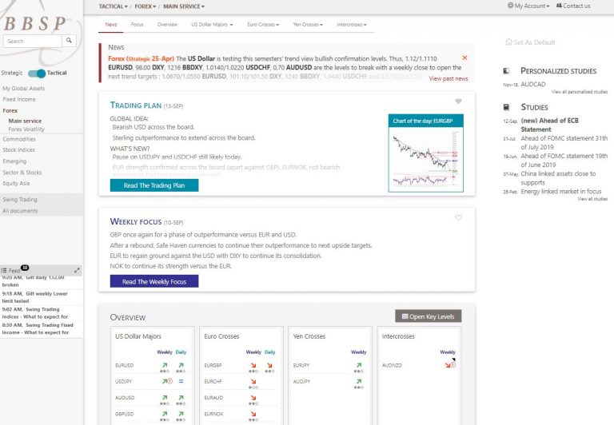Click the BBSP logo
Screen dimensions: 614x425
tap(34, 23)
